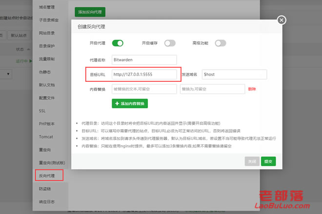Click the 添加内容替换 button
The height and width of the screenshot is (214, 322).
(x=130, y=104)
